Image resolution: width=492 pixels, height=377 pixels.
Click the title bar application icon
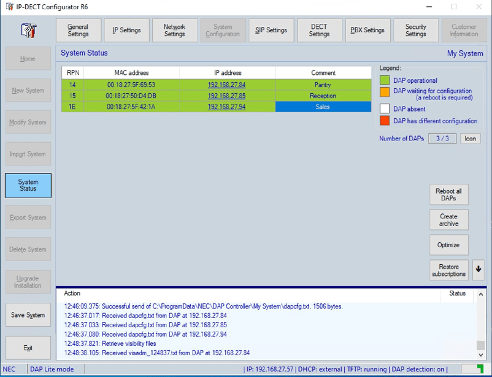[10, 7]
